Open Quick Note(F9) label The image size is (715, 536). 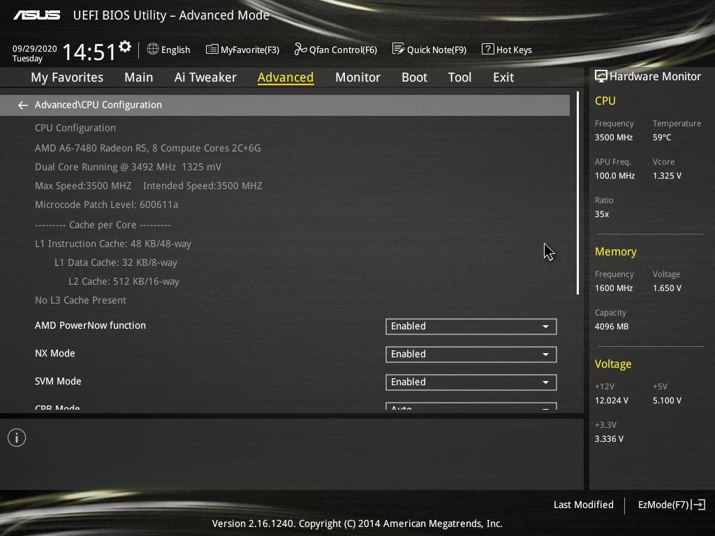(x=436, y=50)
